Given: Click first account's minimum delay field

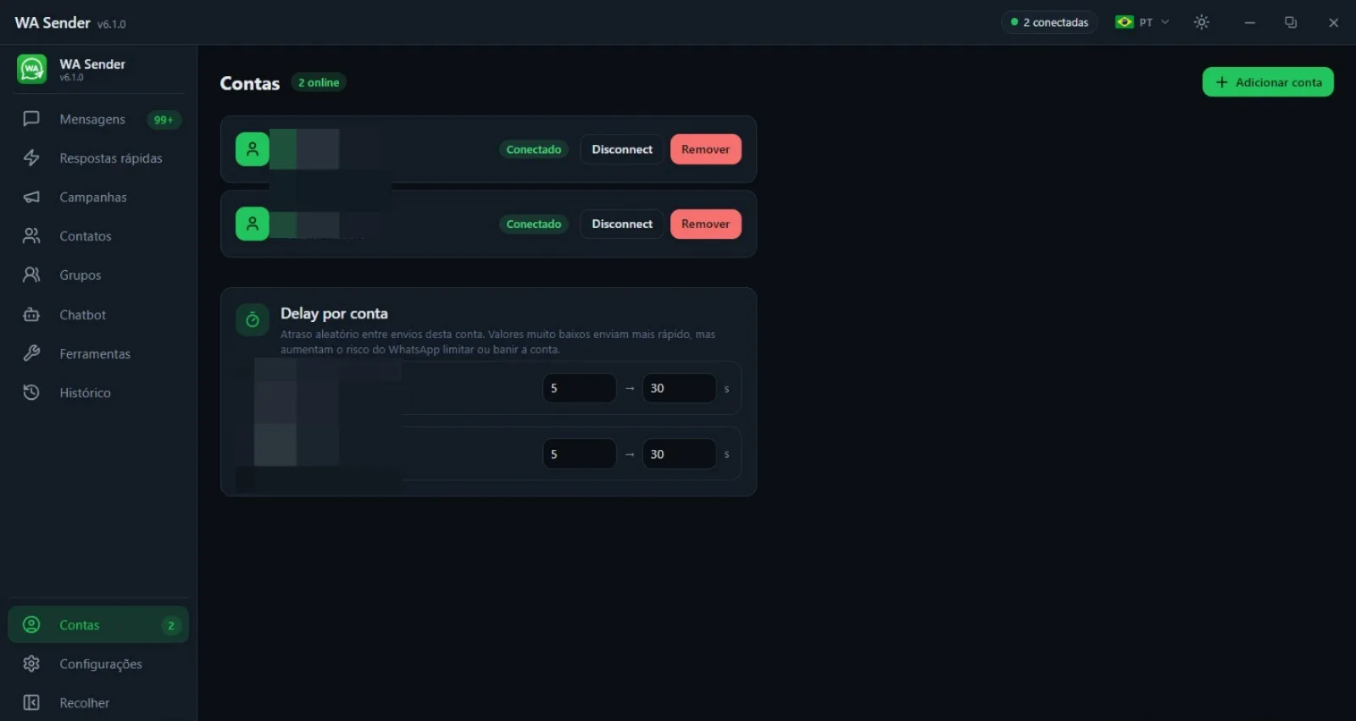Looking at the screenshot, I should (x=580, y=388).
